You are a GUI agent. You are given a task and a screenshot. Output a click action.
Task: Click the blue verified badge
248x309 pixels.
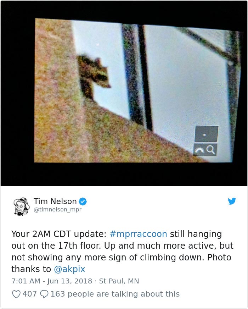[x=83, y=202]
